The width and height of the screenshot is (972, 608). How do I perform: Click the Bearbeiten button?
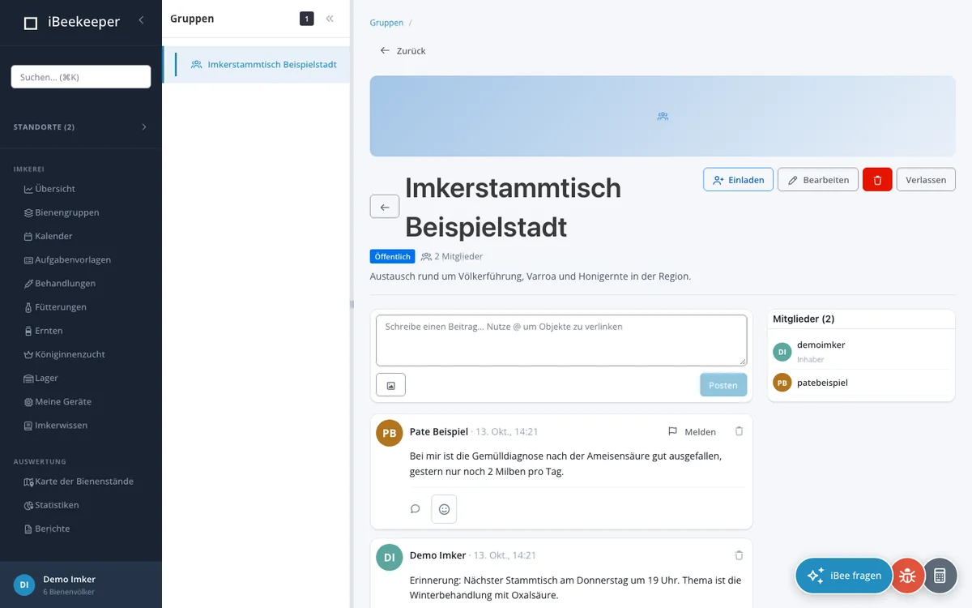pos(818,180)
